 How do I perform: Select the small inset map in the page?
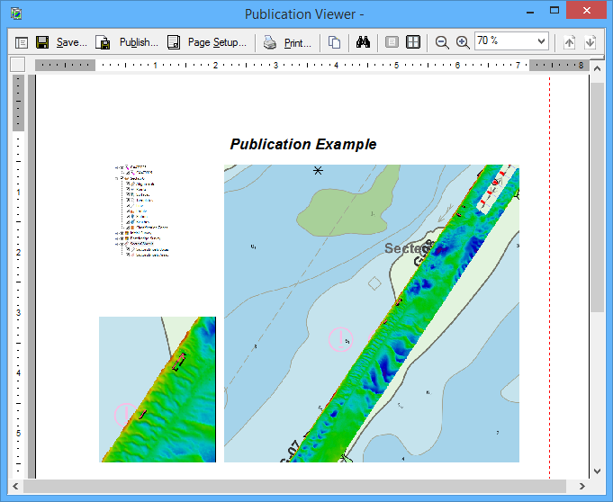click(158, 390)
